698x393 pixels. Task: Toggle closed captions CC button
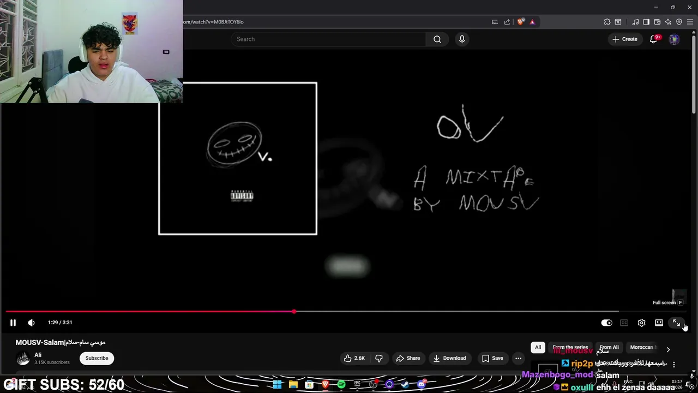624,323
